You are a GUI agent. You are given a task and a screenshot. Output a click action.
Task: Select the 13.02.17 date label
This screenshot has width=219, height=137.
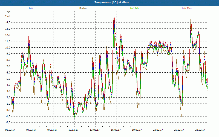pyautogui.click(x=94, y=130)
